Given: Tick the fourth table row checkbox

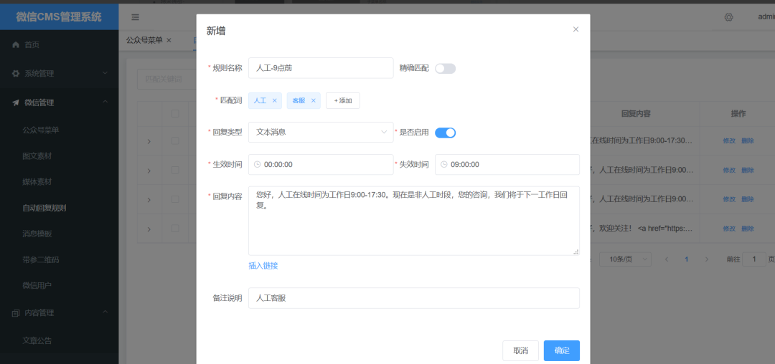Looking at the screenshot, I should pos(175,229).
